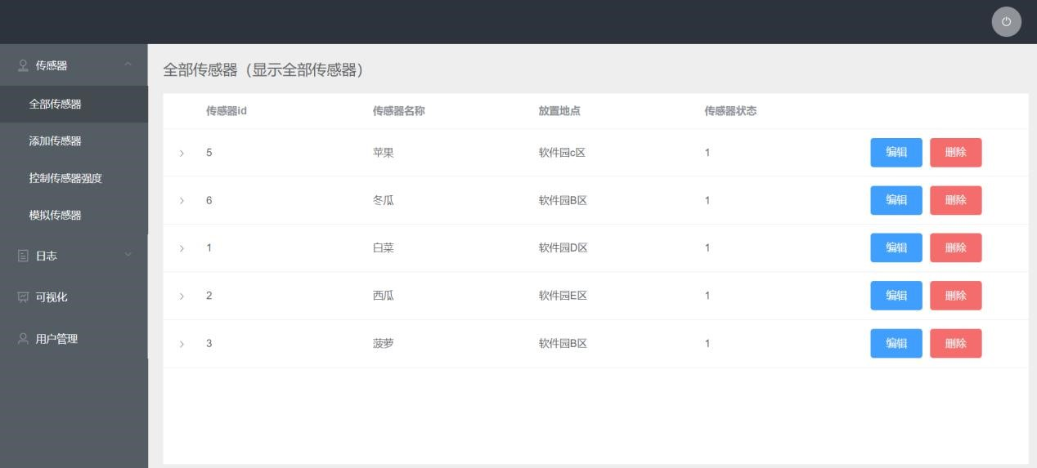Screen dimensions: 1037x468
Task: Click the 软件园E区 location cell
Action: click(563, 296)
